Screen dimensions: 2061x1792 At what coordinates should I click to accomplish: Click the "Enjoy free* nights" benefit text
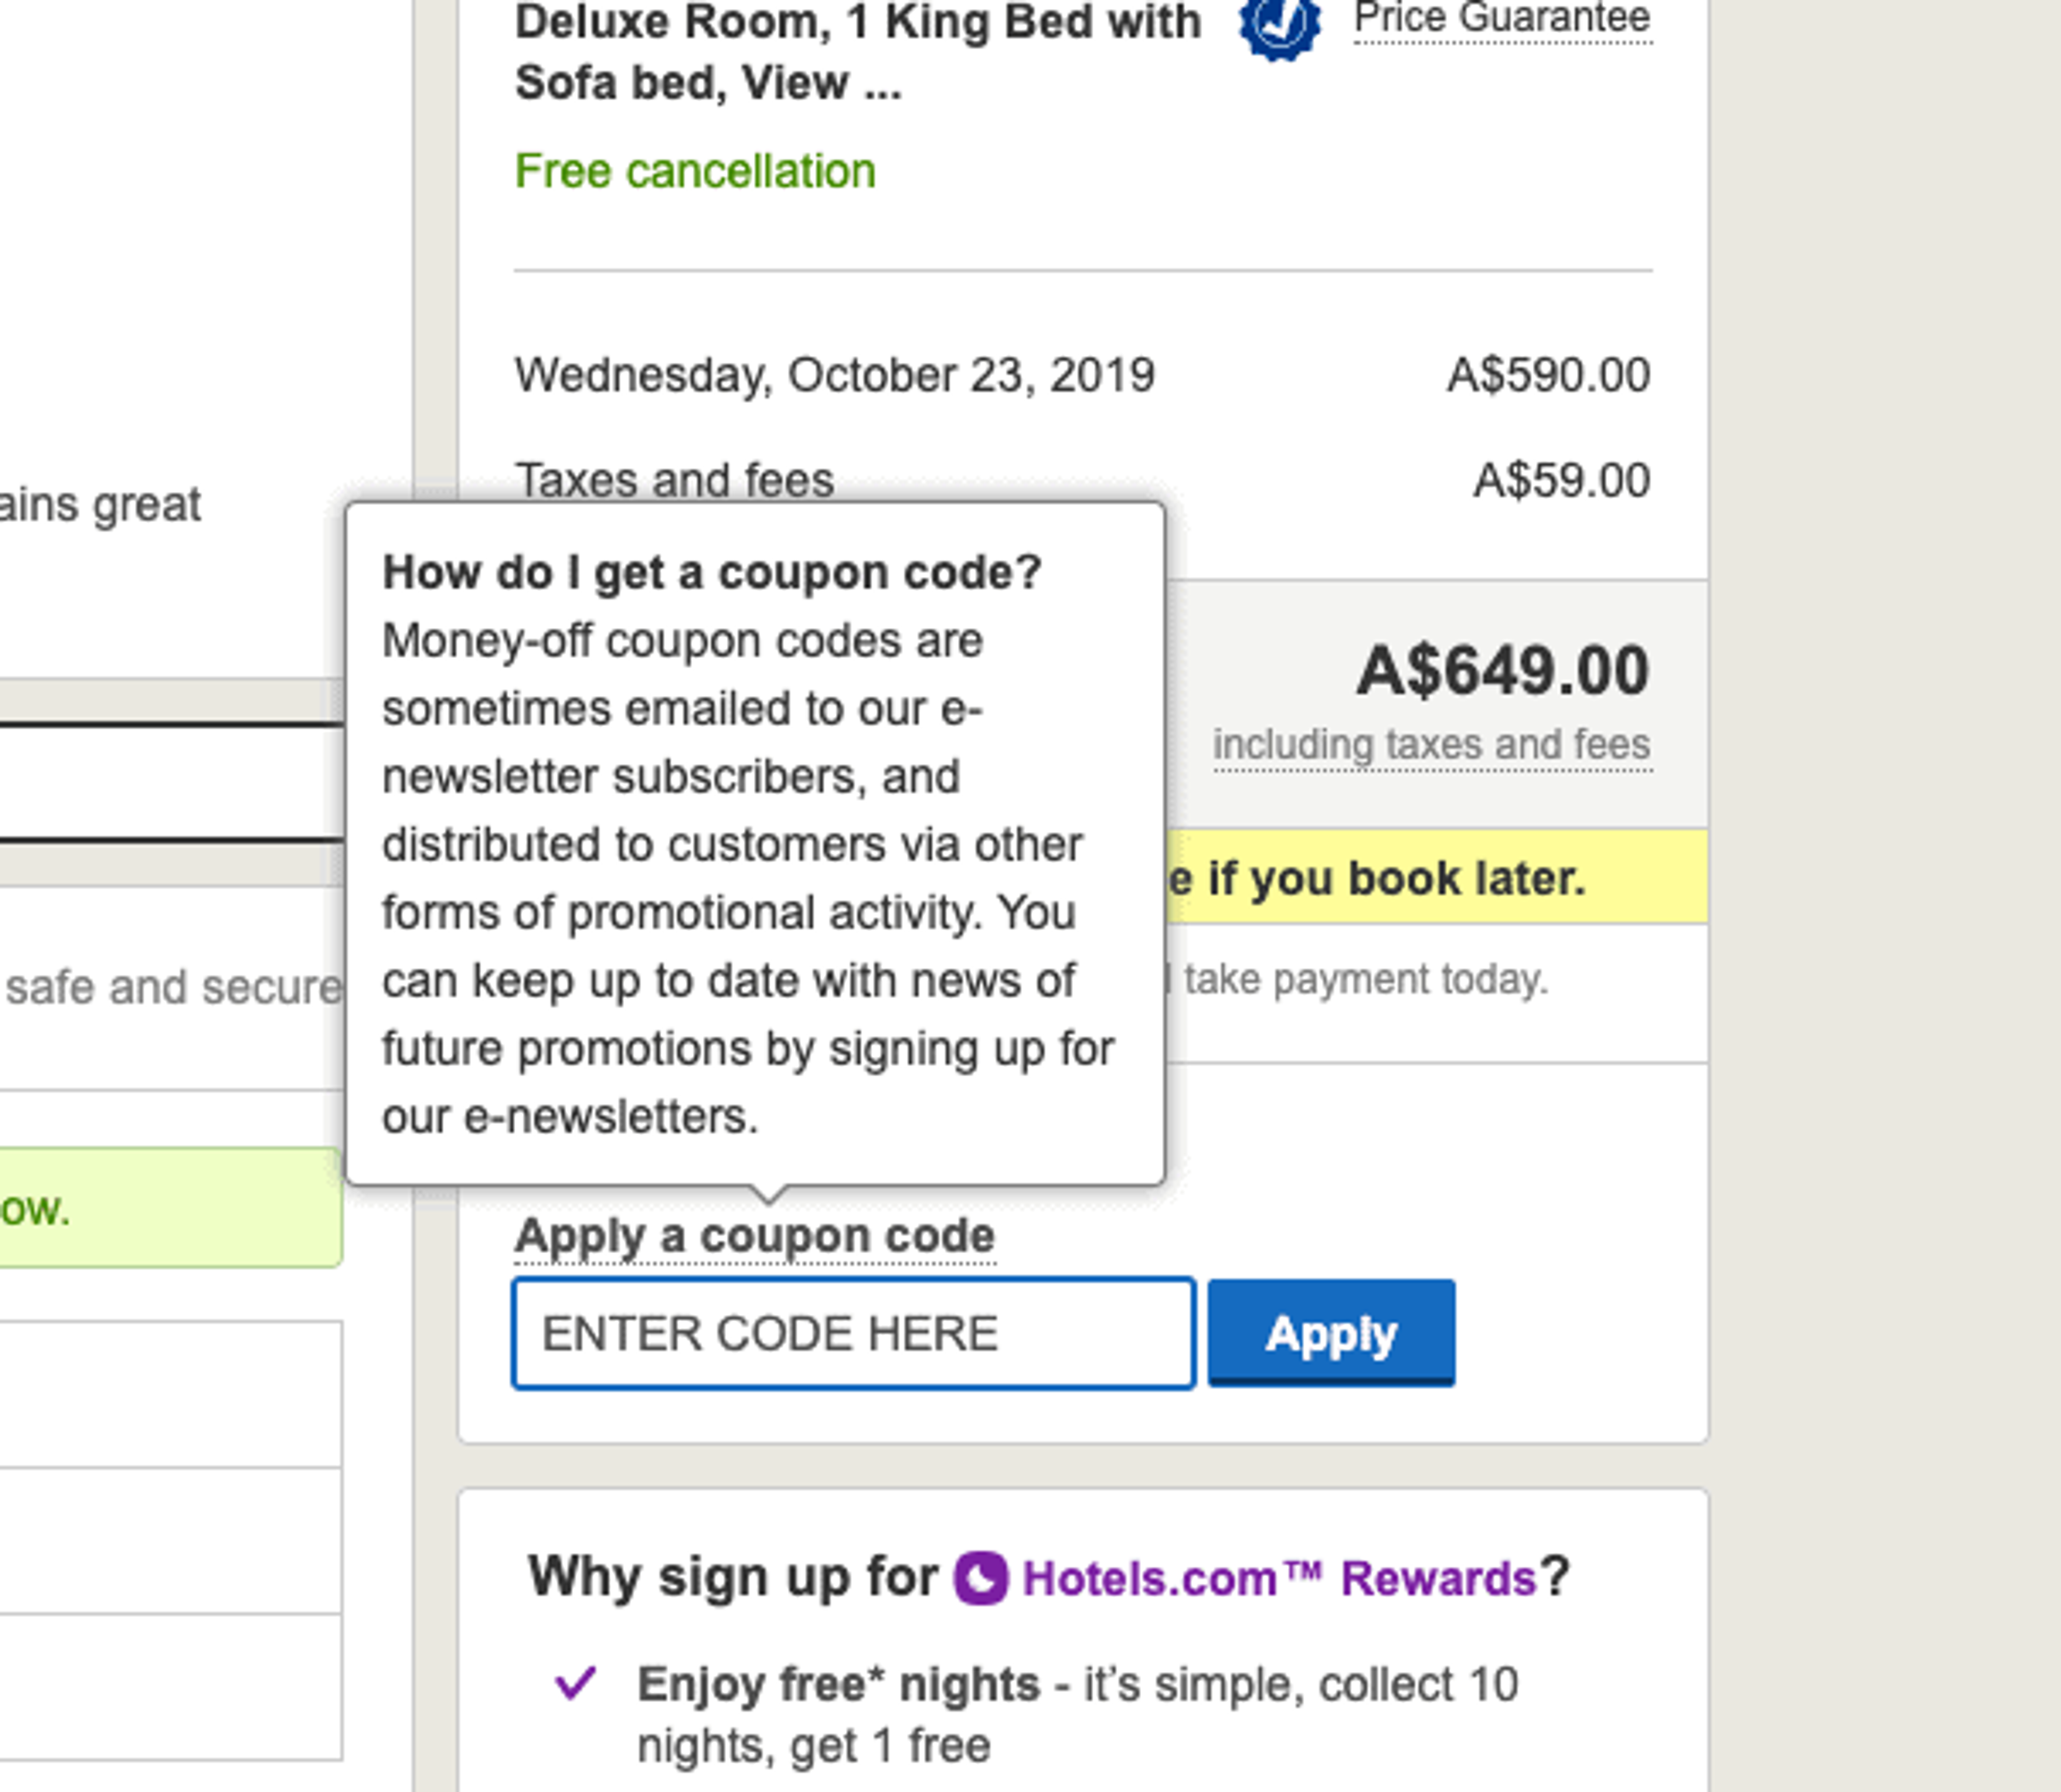tap(838, 1685)
